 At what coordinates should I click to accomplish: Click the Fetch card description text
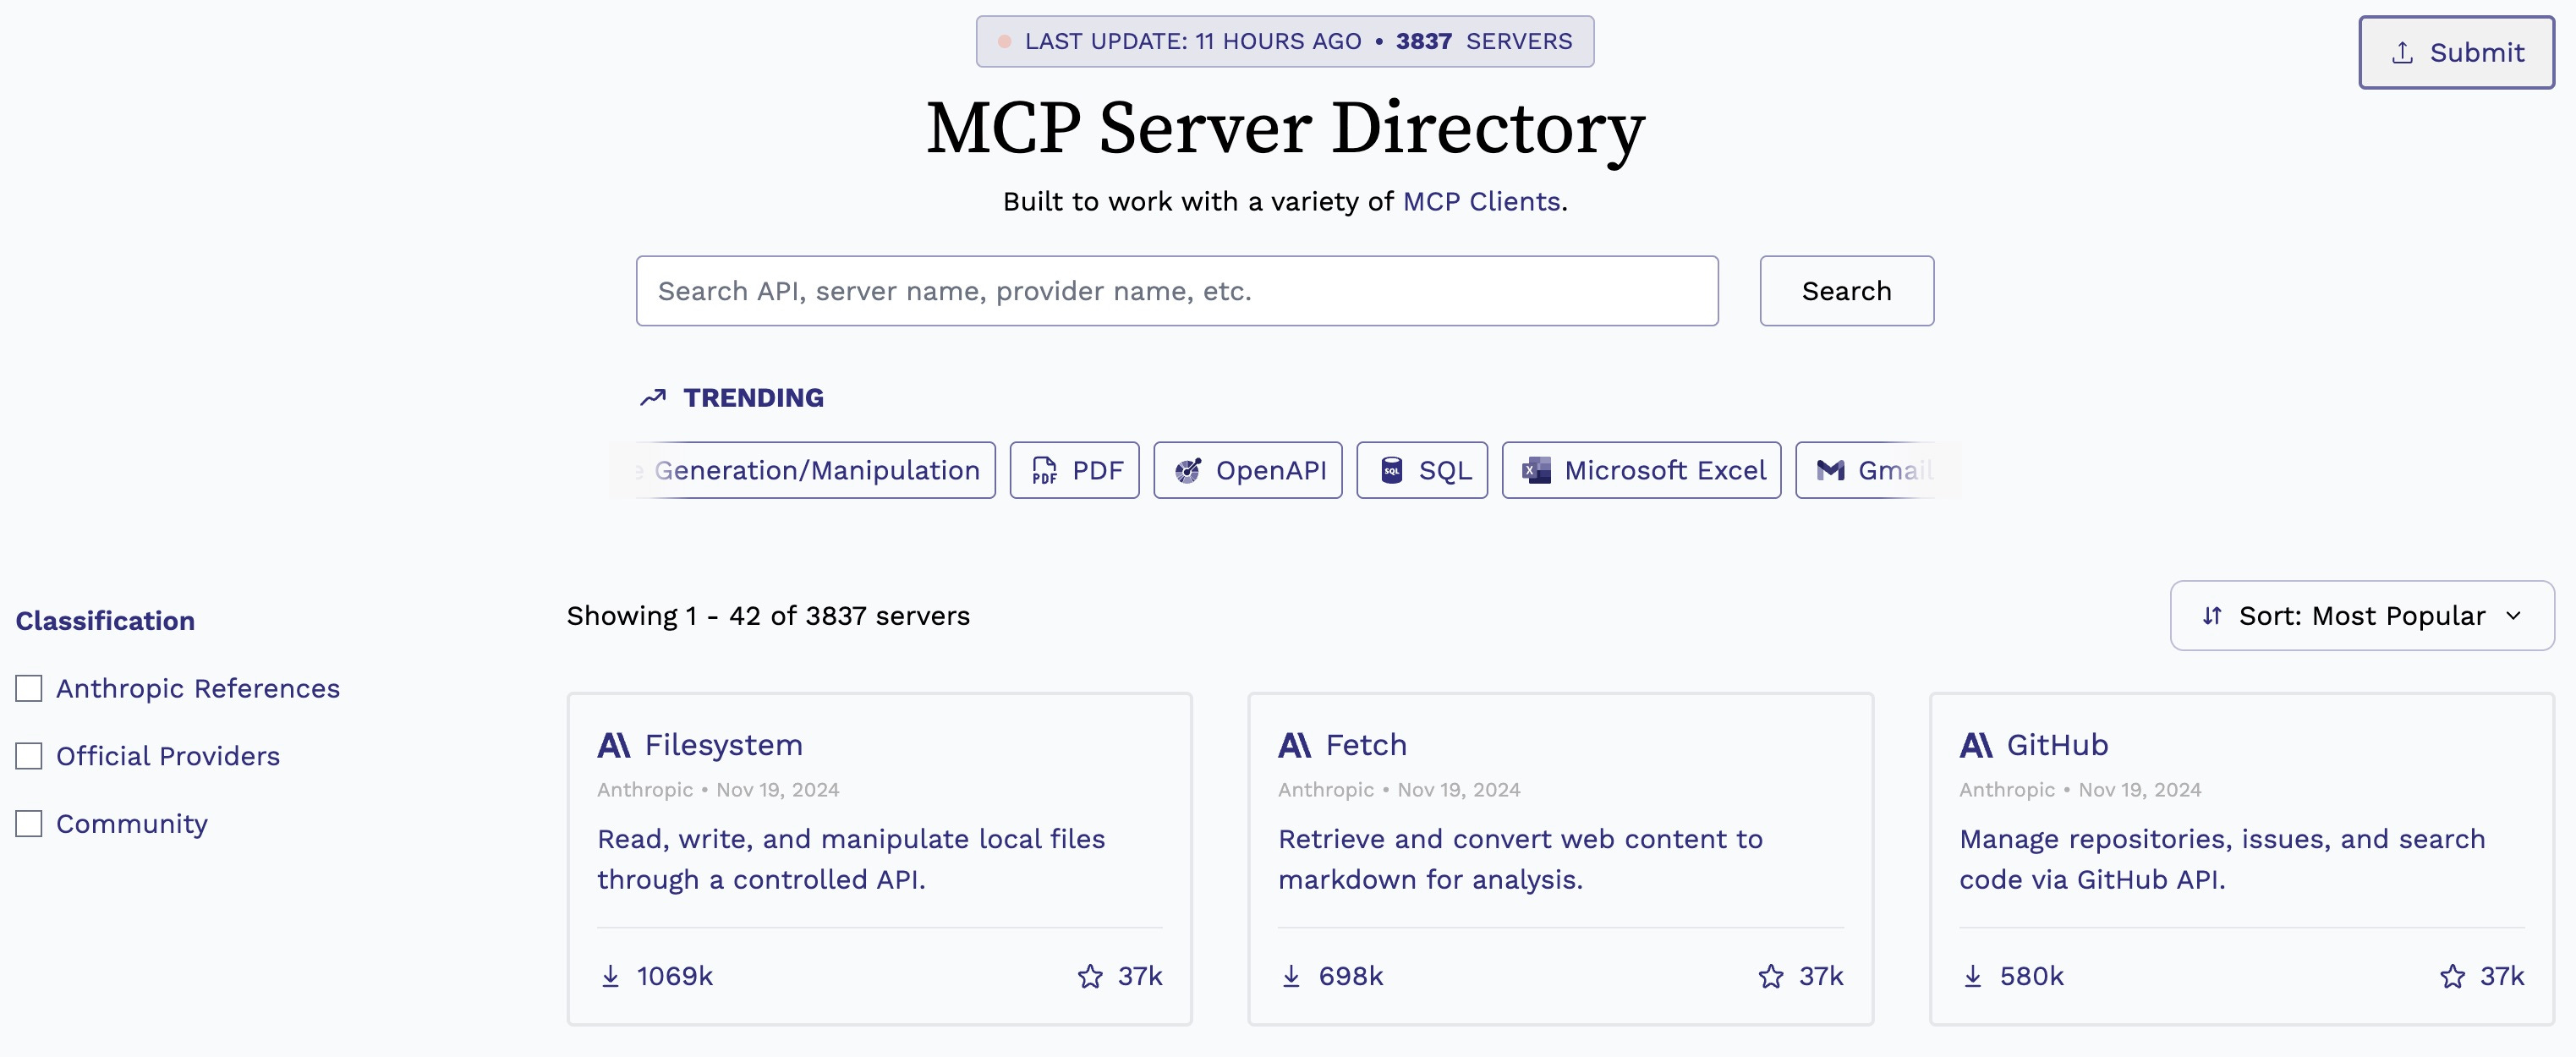coord(1520,859)
